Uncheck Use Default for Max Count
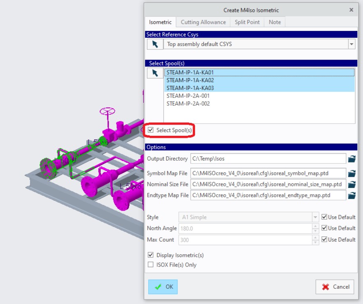The image size is (363, 304). coord(324,239)
